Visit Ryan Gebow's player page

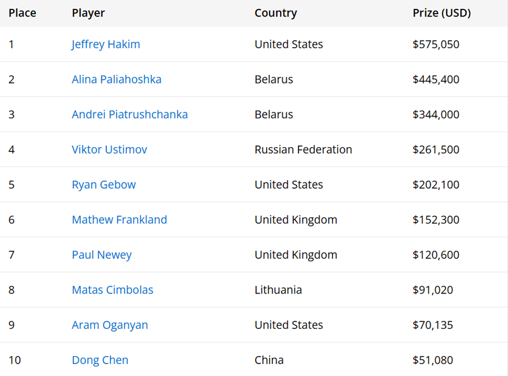[x=104, y=184]
